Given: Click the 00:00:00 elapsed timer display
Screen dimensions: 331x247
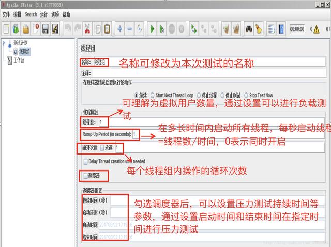Looking at the screenshot, I should [x=297, y=29].
